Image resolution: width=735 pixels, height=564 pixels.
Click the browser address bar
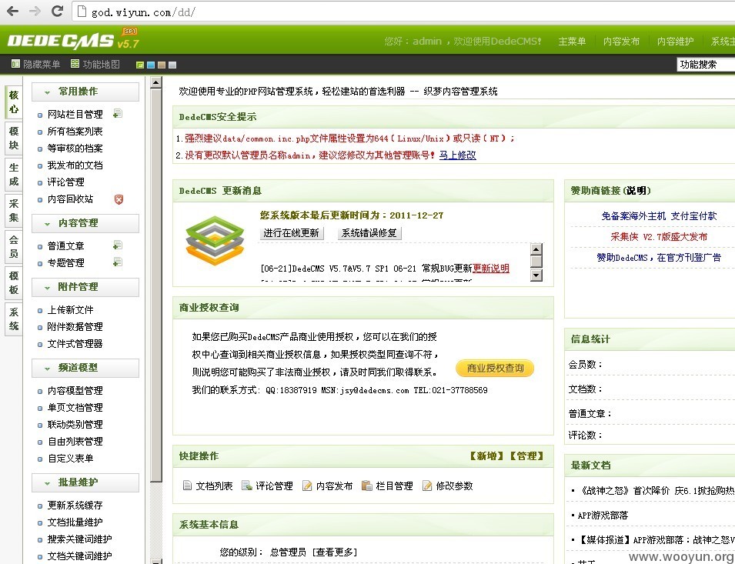tap(403, 12)
